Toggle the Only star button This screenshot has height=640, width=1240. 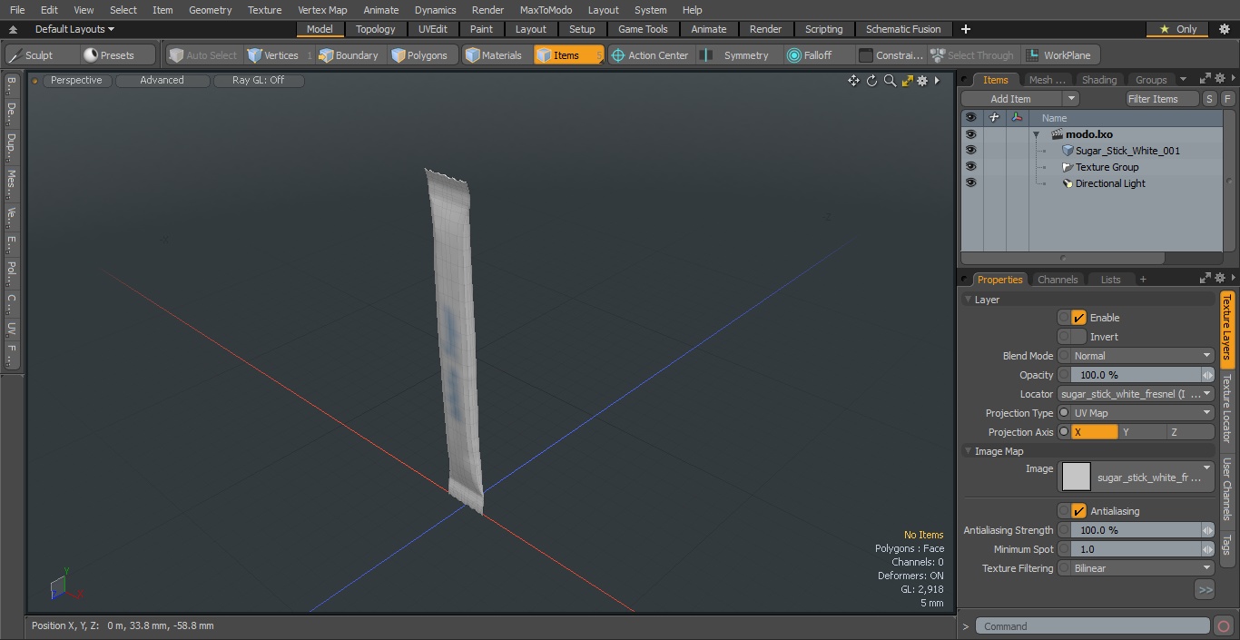pos(1178,29)
